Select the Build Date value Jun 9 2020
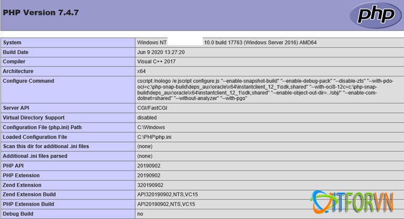404x219 pixels. click(161, 52)
